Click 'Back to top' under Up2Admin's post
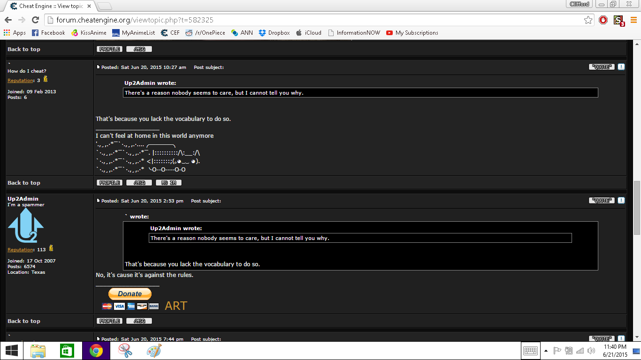 pos(24,321)
